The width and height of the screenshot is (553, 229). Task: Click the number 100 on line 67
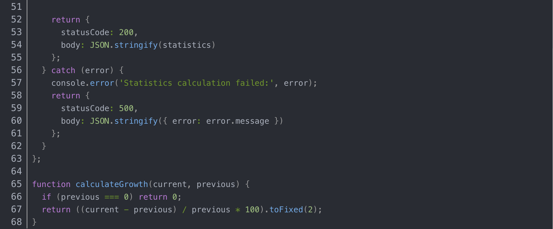(252, 209)
